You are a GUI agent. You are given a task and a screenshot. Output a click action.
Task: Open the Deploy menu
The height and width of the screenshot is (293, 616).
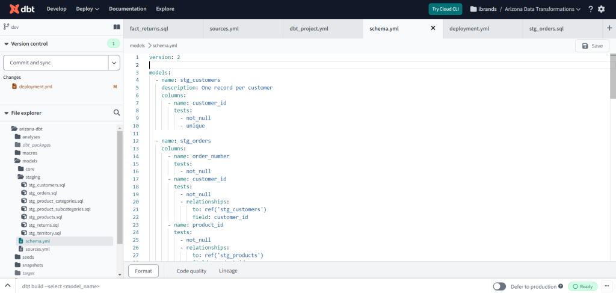point(88,9)
